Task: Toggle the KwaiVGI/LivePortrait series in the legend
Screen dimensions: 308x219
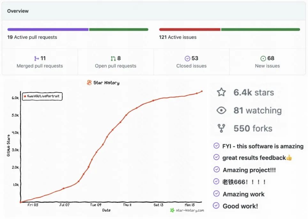Action: pyautogui.click(x=42, y=96)
